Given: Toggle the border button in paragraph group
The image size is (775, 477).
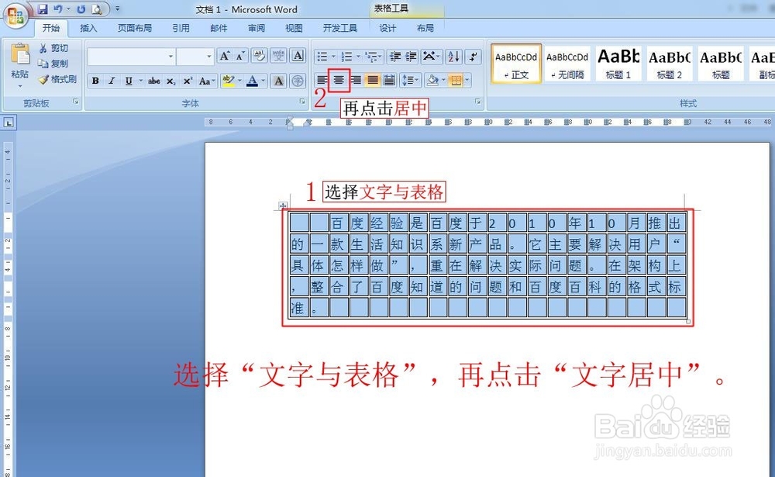Looking at the screenshot, I should tap(456, 80).
